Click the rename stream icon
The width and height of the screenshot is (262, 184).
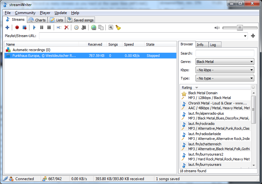(x=59, y=27)
